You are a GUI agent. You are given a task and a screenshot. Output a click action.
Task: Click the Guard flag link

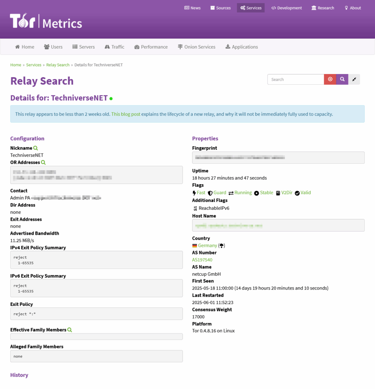(220, 193)
